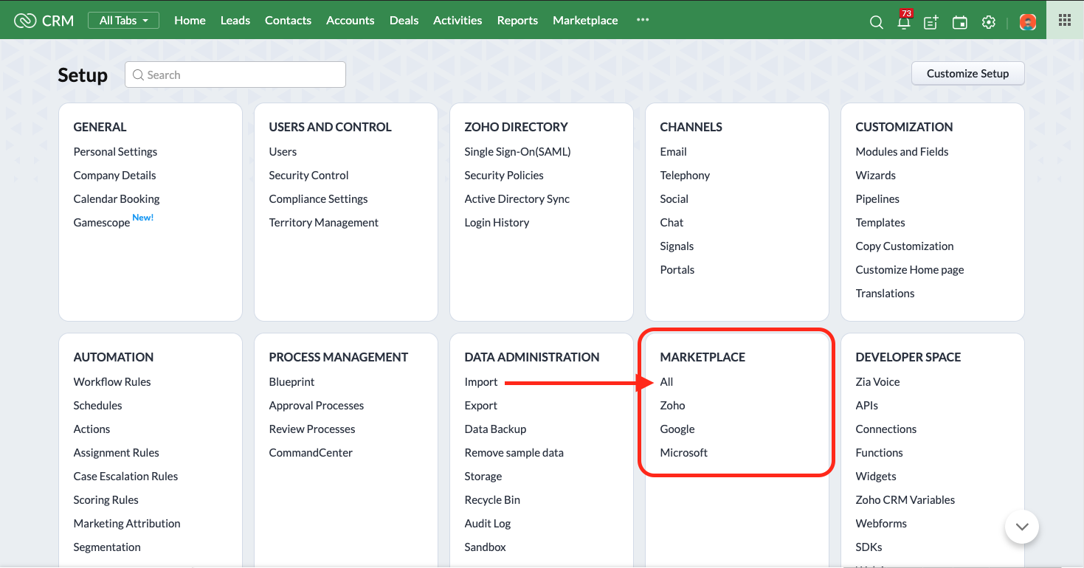Open Territory Management
The image size is (1084, 568).
click(324, 223)
